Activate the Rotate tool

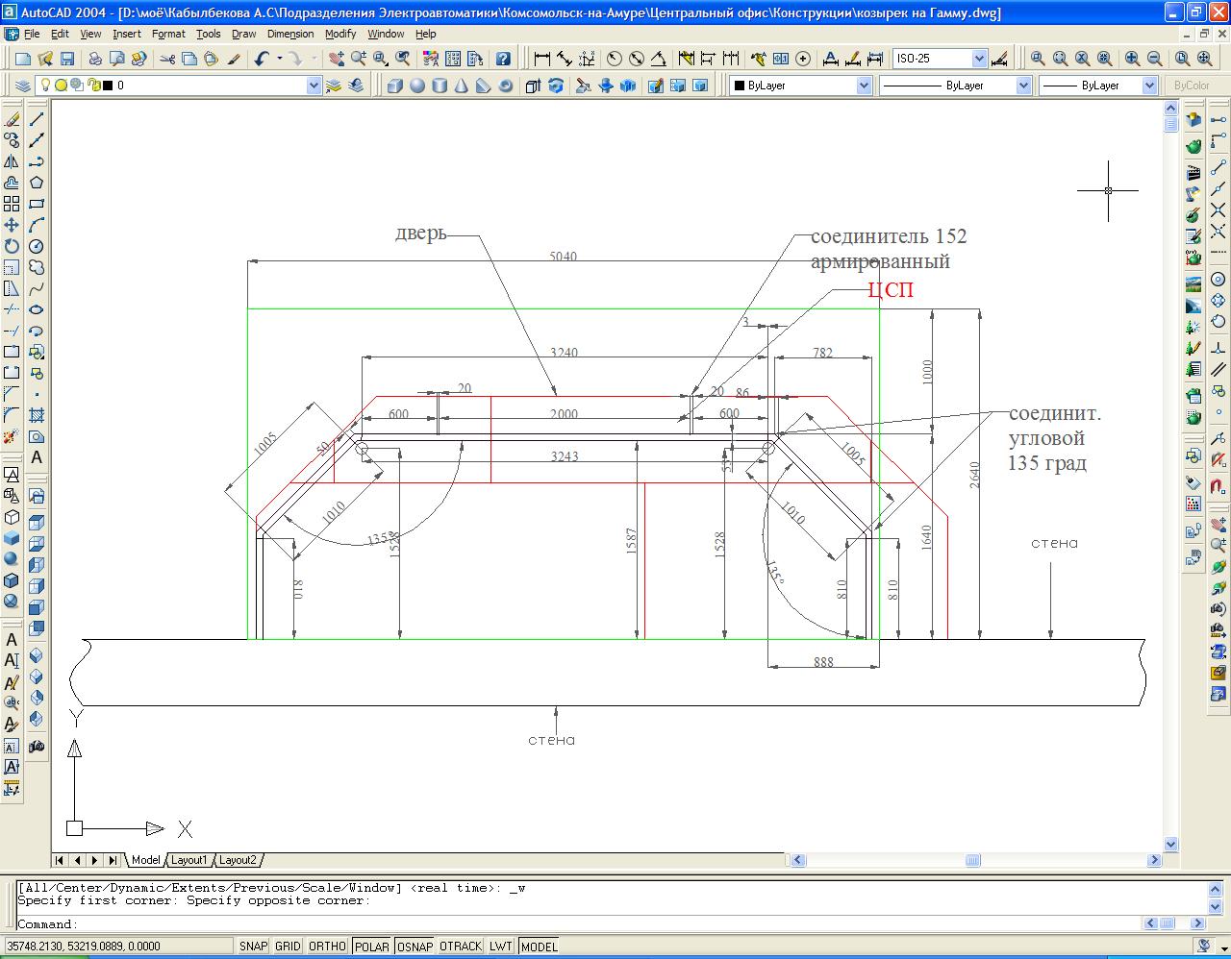point(12,246)
